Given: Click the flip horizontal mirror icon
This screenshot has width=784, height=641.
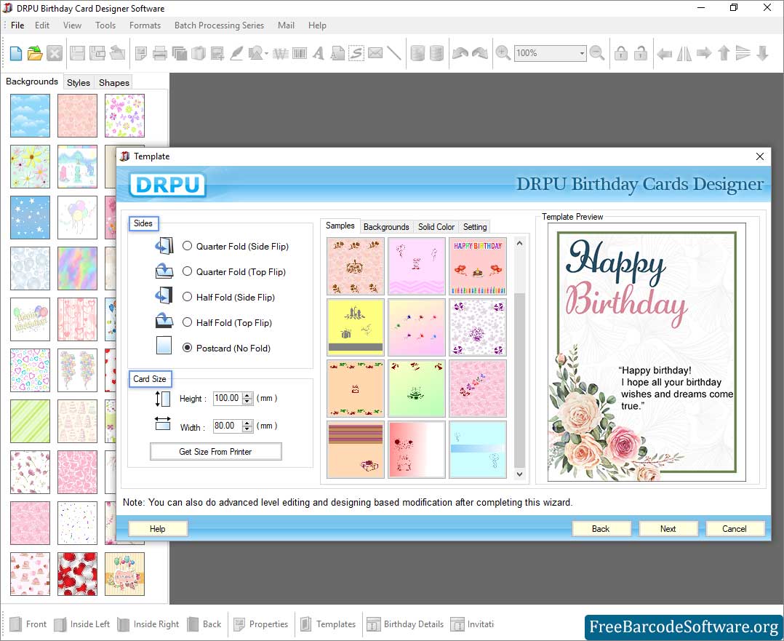Looking at the screenshot, I should tap(684, 53).
